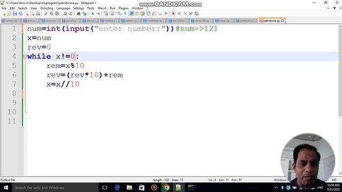Undo the last edit via toolbar

coord(65,13)
